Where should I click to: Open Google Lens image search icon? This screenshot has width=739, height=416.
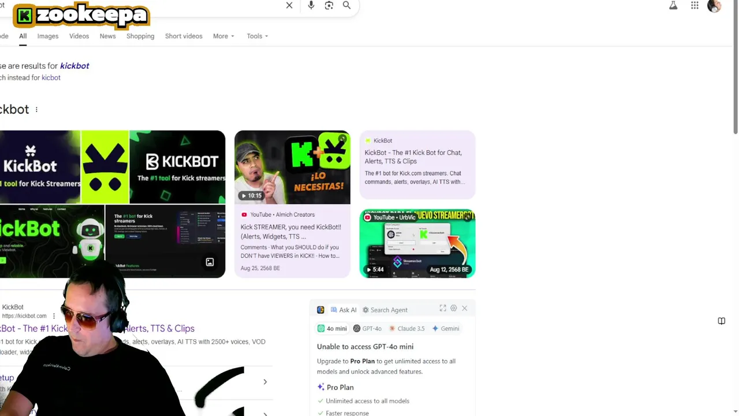pos(329,5)
